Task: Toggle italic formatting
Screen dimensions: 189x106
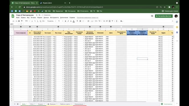Action: pos(68,21)
